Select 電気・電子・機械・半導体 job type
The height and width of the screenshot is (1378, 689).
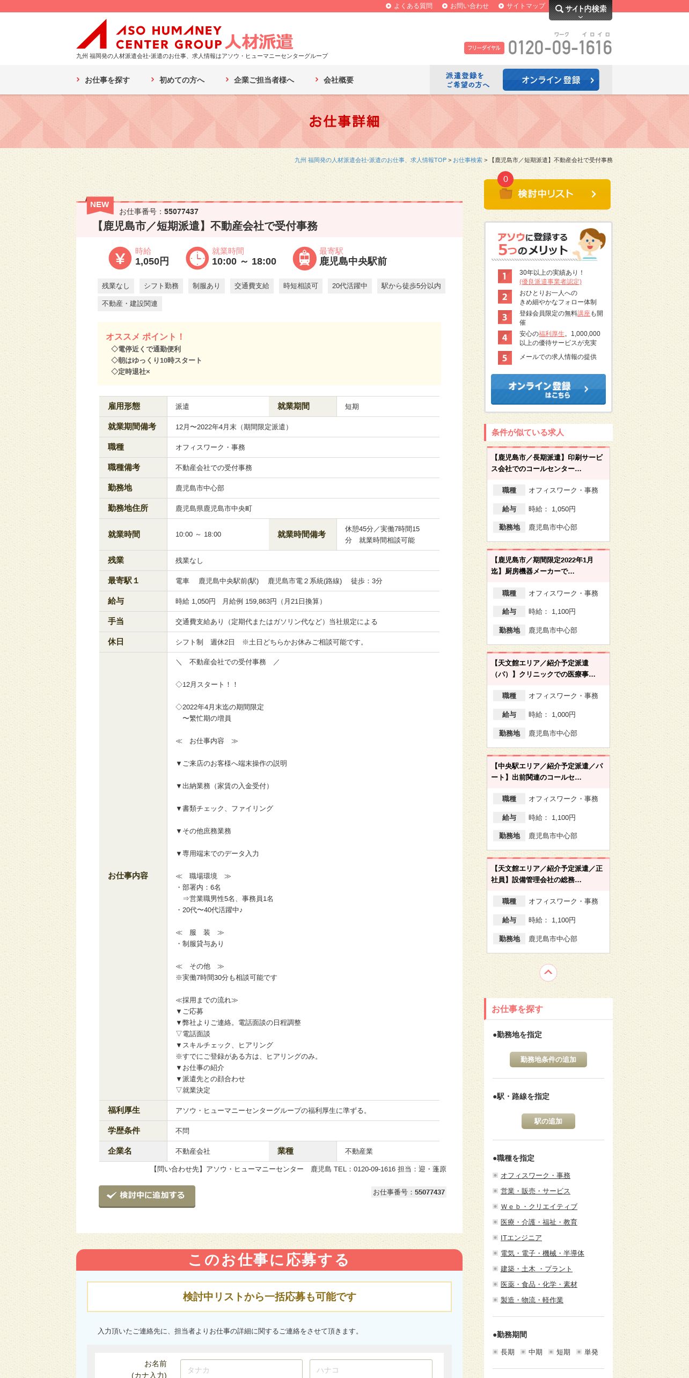point(542,1254)
